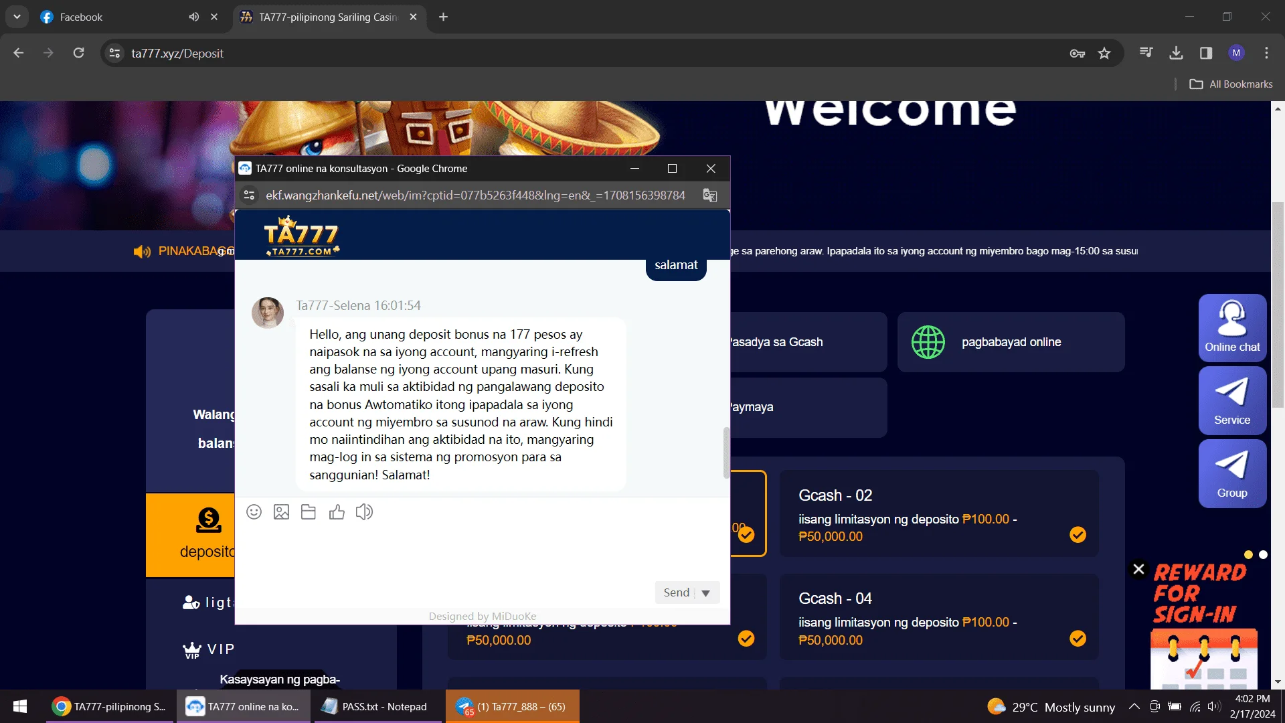Go to first carousel dot on reward banner
1285x723 pixels.
[x=1248, y=555]
